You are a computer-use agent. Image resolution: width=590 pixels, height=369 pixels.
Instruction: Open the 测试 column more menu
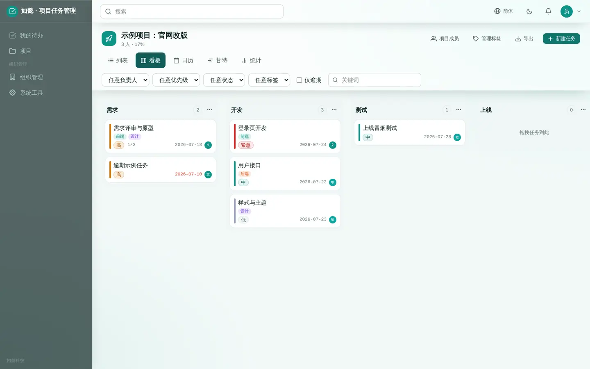[x=459, y=110]
